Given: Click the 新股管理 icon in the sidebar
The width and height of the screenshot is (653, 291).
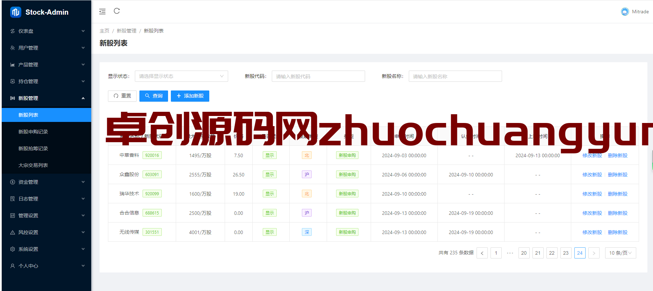Looking at the screenshot, I should [13, 98].
